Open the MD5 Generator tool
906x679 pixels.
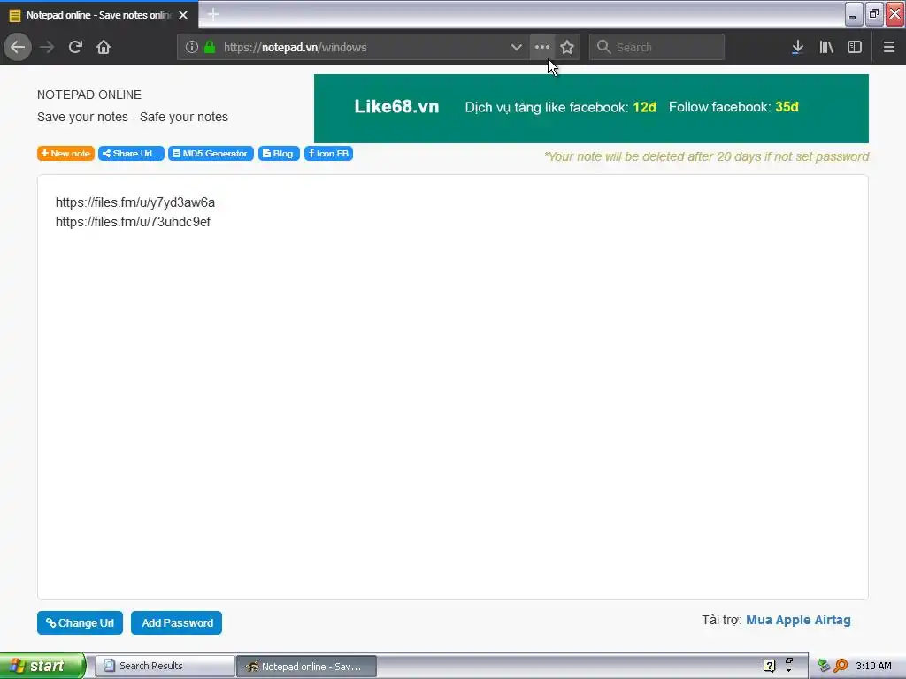tap(211, 154)
